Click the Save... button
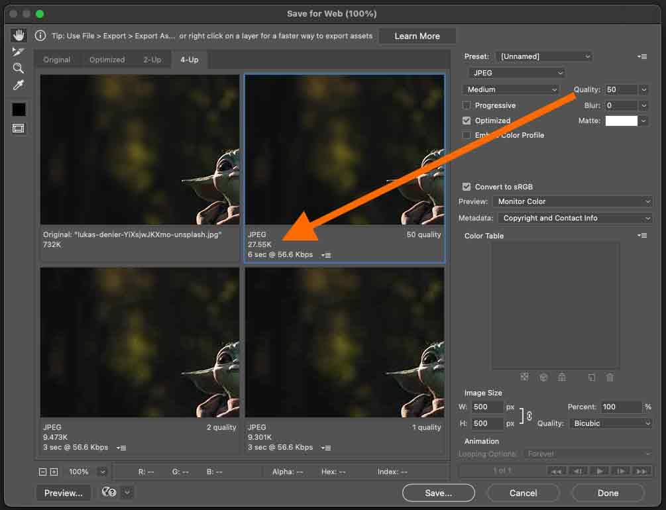The width and height of the screenshot is (666, 510). [x=438, y=493]
